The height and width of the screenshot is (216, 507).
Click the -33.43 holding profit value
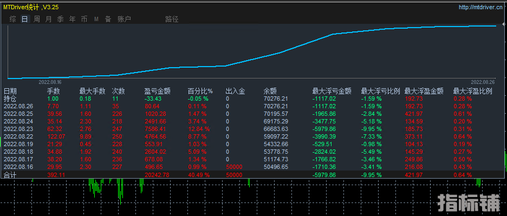(153, 99)
